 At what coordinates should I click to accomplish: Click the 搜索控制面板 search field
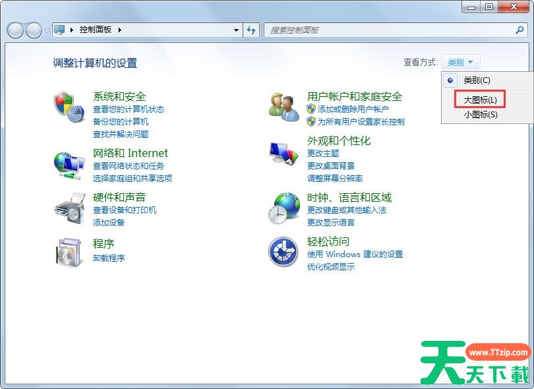[x=389, y=30]
